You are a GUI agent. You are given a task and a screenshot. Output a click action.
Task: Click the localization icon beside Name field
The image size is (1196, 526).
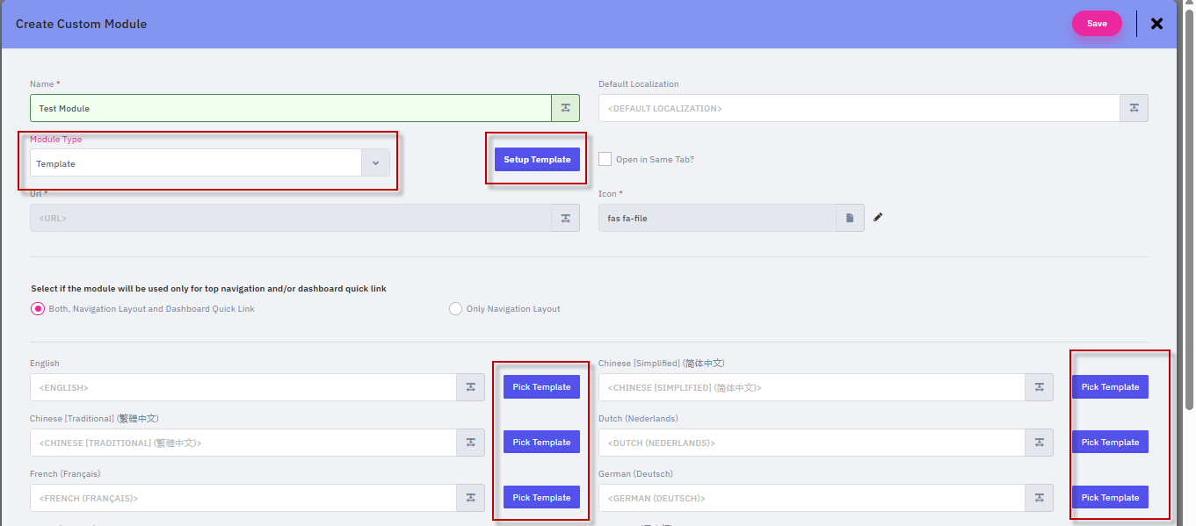click(565, 108)
